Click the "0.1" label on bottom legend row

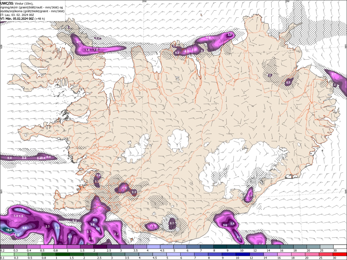point(2,258)
